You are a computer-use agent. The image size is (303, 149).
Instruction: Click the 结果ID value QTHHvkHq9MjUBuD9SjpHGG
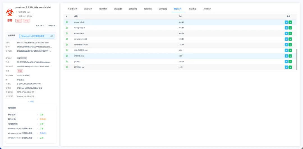pyautogui.click(x=29, y=88)
